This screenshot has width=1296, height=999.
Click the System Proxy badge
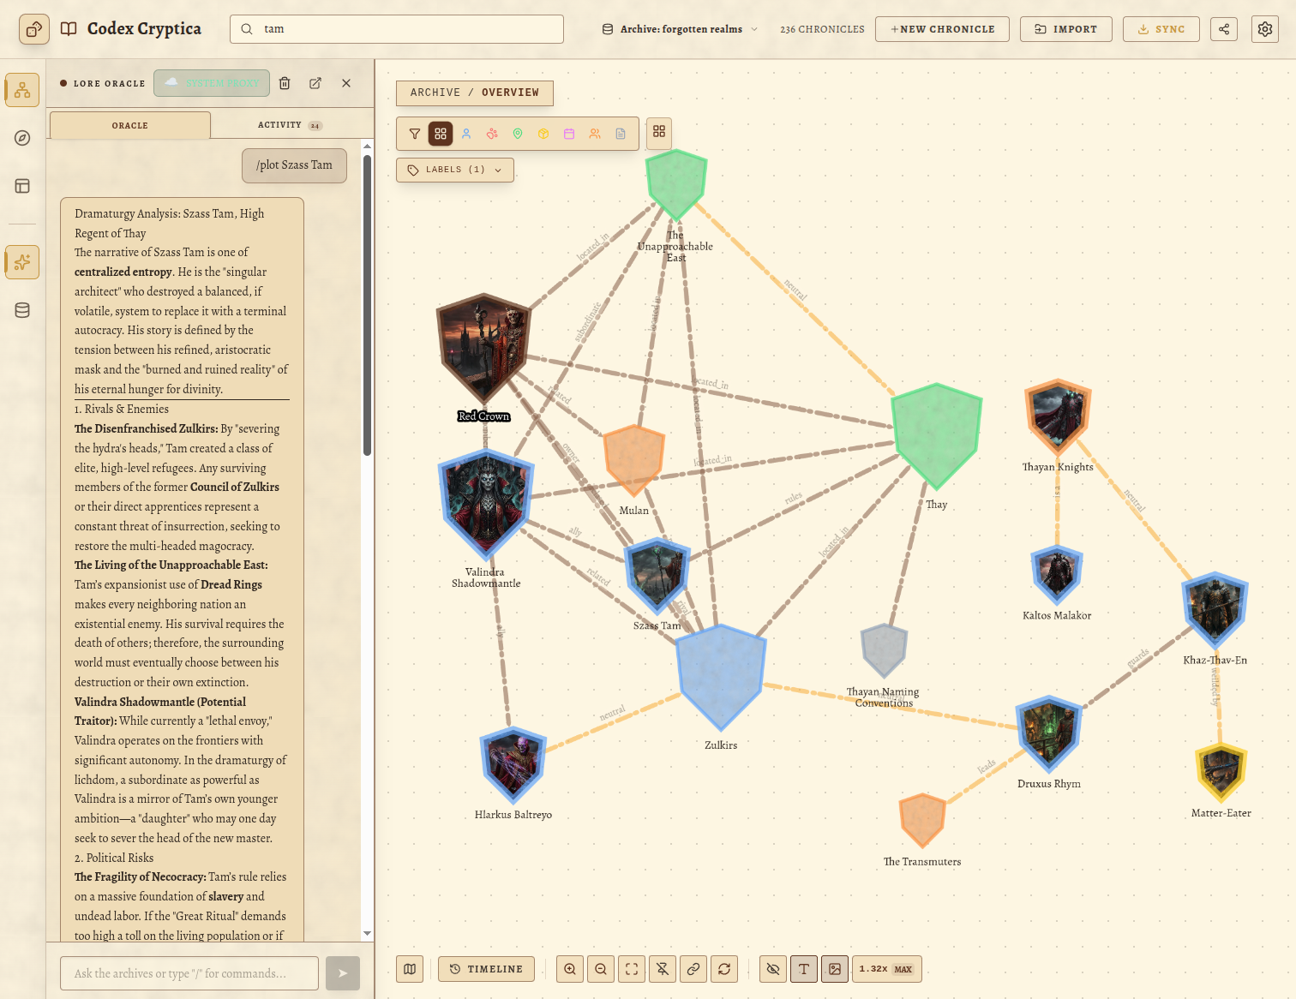click(x=212, y=83)
